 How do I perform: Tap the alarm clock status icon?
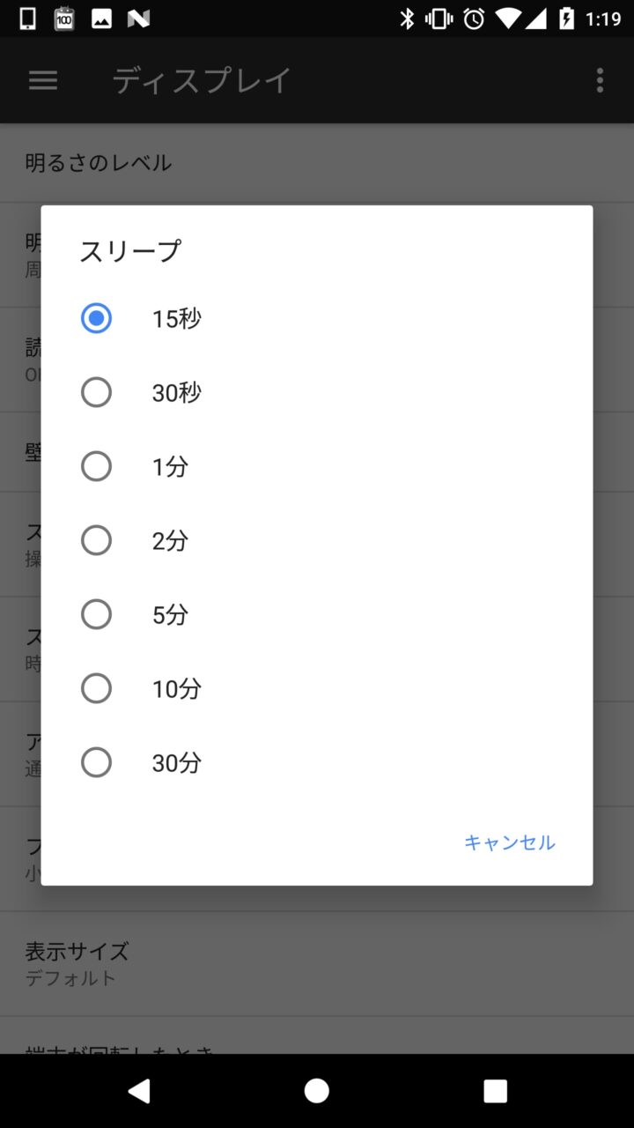click(474, 19)
